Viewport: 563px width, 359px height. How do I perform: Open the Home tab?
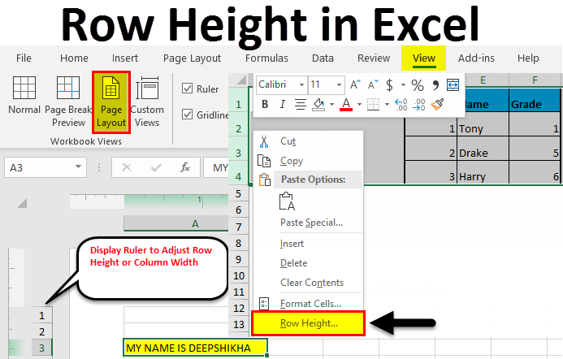click(74, 58)
